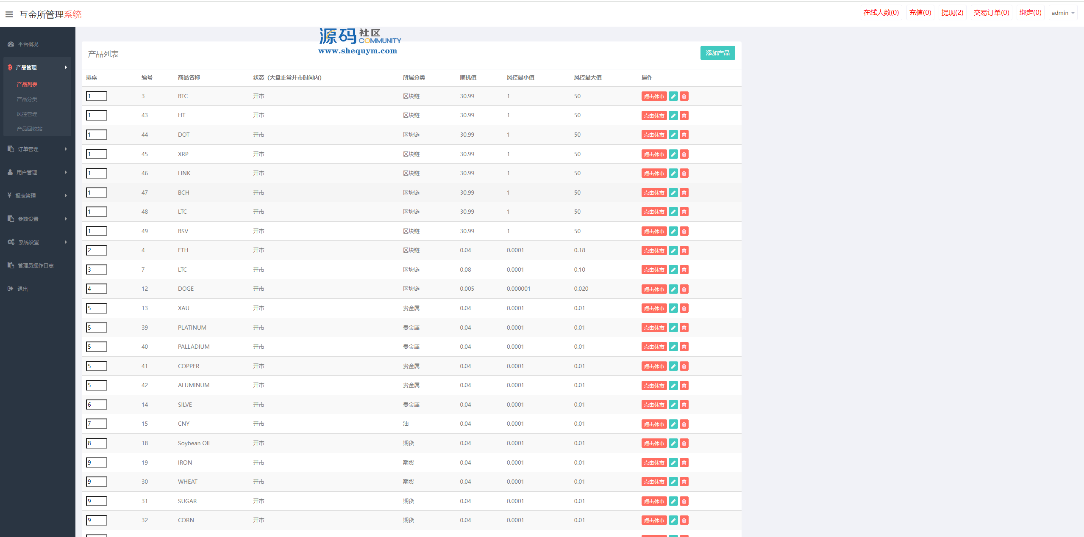Screen dimensions: 1084x537
Task: Edit the PALLADIUM product via pencil icon
Action: (673, 347)
